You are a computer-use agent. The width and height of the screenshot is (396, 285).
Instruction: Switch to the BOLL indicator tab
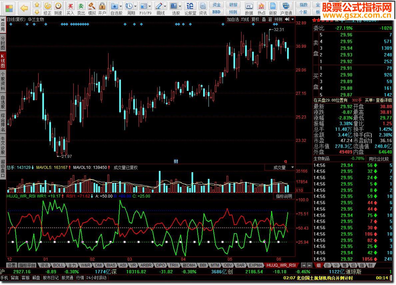pyautogui.click(x=58, y=265)
